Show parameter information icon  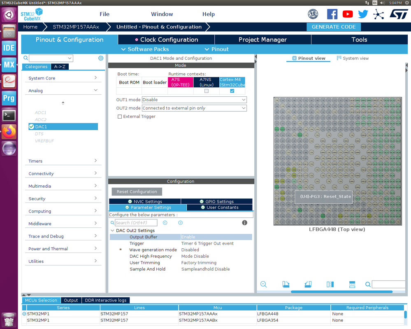click(x=244, y=223)
